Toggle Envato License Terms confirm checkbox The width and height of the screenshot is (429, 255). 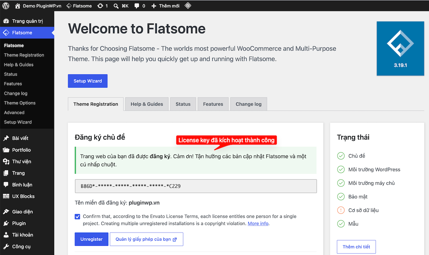(78, 216)
